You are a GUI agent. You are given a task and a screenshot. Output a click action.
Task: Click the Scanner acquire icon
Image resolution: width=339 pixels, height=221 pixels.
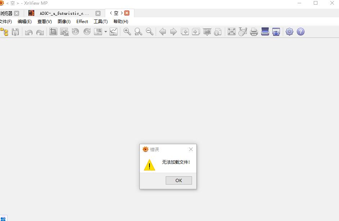(x=265, y=32)
